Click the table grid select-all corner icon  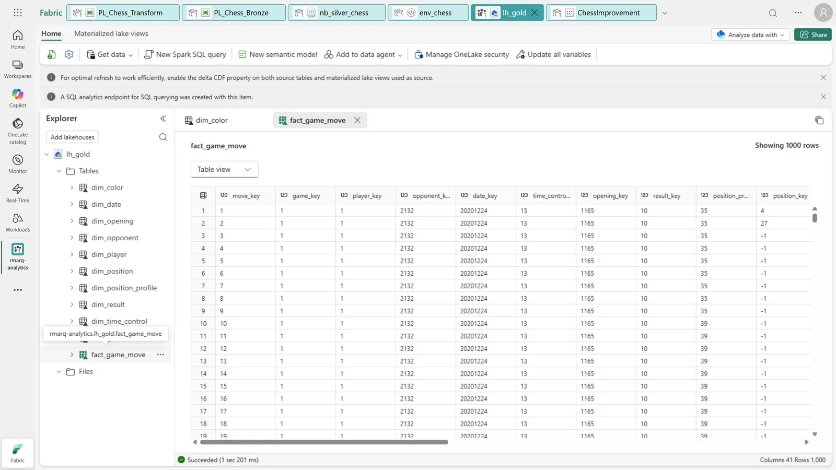pos(203,195)
